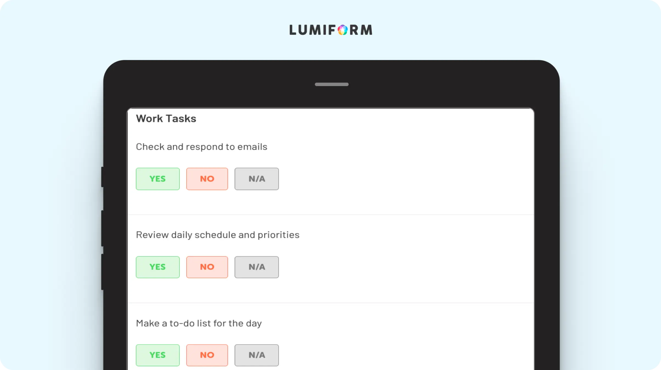The width and height of the screenshot is (661, 370).
Task: Click the 'Check and respond to emails' question
Action: tap(201, 147)
